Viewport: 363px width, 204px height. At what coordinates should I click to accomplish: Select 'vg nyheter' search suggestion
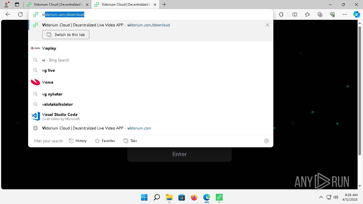coord(151,94)
